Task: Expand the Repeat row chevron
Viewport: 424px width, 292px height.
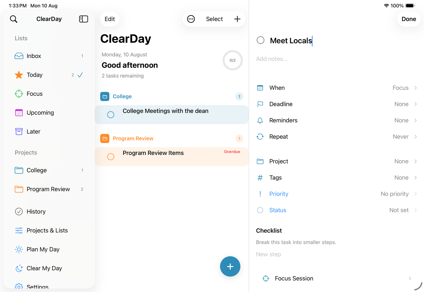Action: 416,137
